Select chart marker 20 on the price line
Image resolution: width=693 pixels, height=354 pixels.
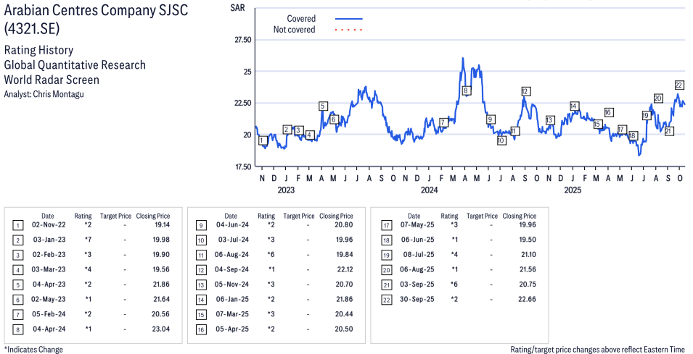pos(657,98)
